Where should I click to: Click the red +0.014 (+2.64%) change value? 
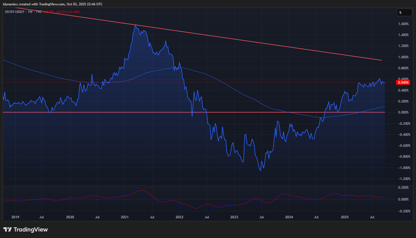[x=68, y=12]
